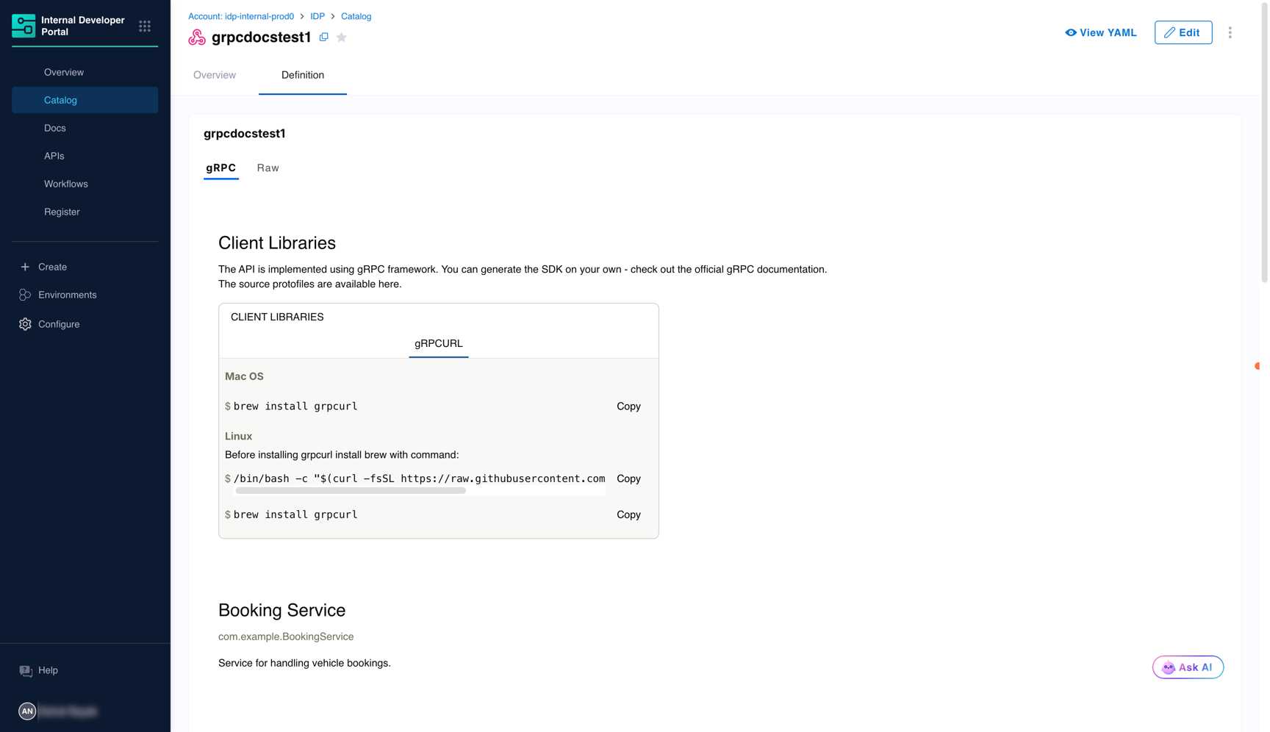1270x732 pixels.
Task: Open Configure gear in sidebar
Action: click(x=25, y=324)
